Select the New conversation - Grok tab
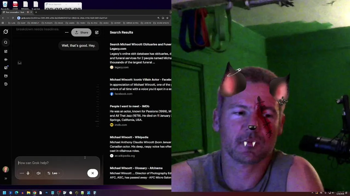 point(16,12)
